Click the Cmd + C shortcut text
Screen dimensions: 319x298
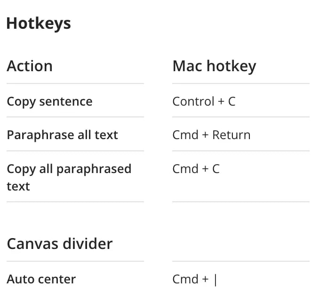(196, 169)
